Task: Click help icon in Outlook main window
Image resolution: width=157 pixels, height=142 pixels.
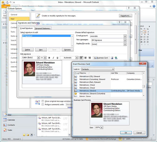Action: pos(154,6)
